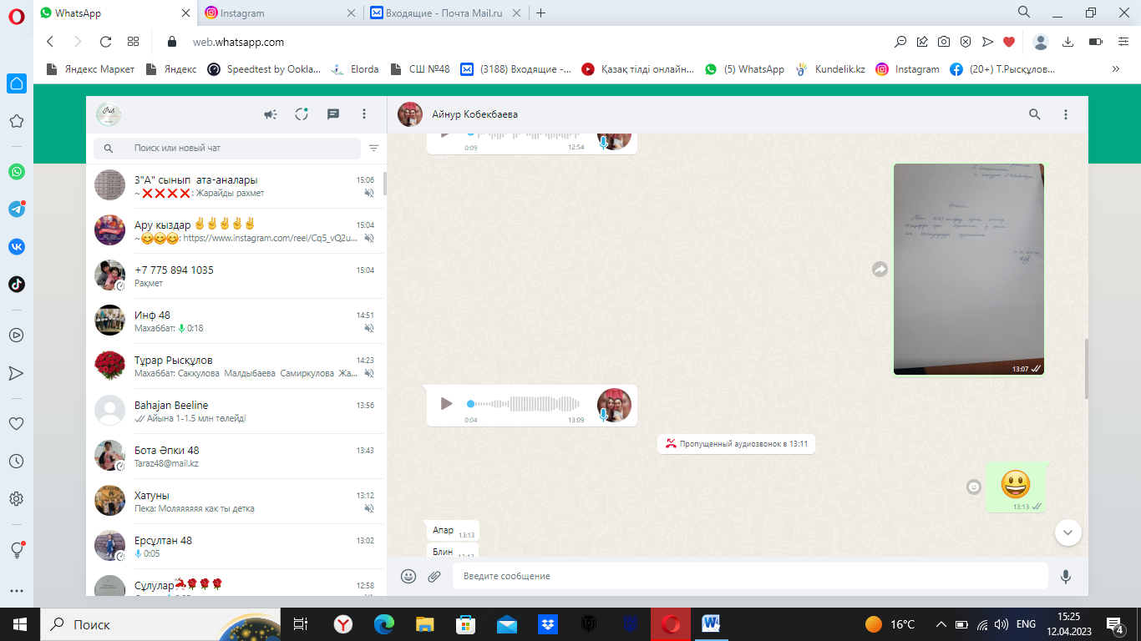Open the Windows Start menu
The width and height of the screenshot is (1141, 641).
[x=20, y=623]
